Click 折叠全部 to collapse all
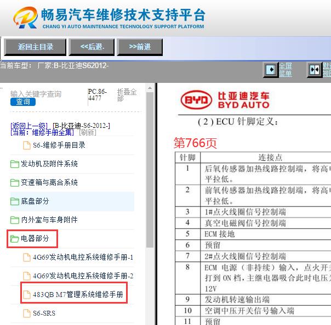This screenshot has height=325, width=331. pos(127,95)
